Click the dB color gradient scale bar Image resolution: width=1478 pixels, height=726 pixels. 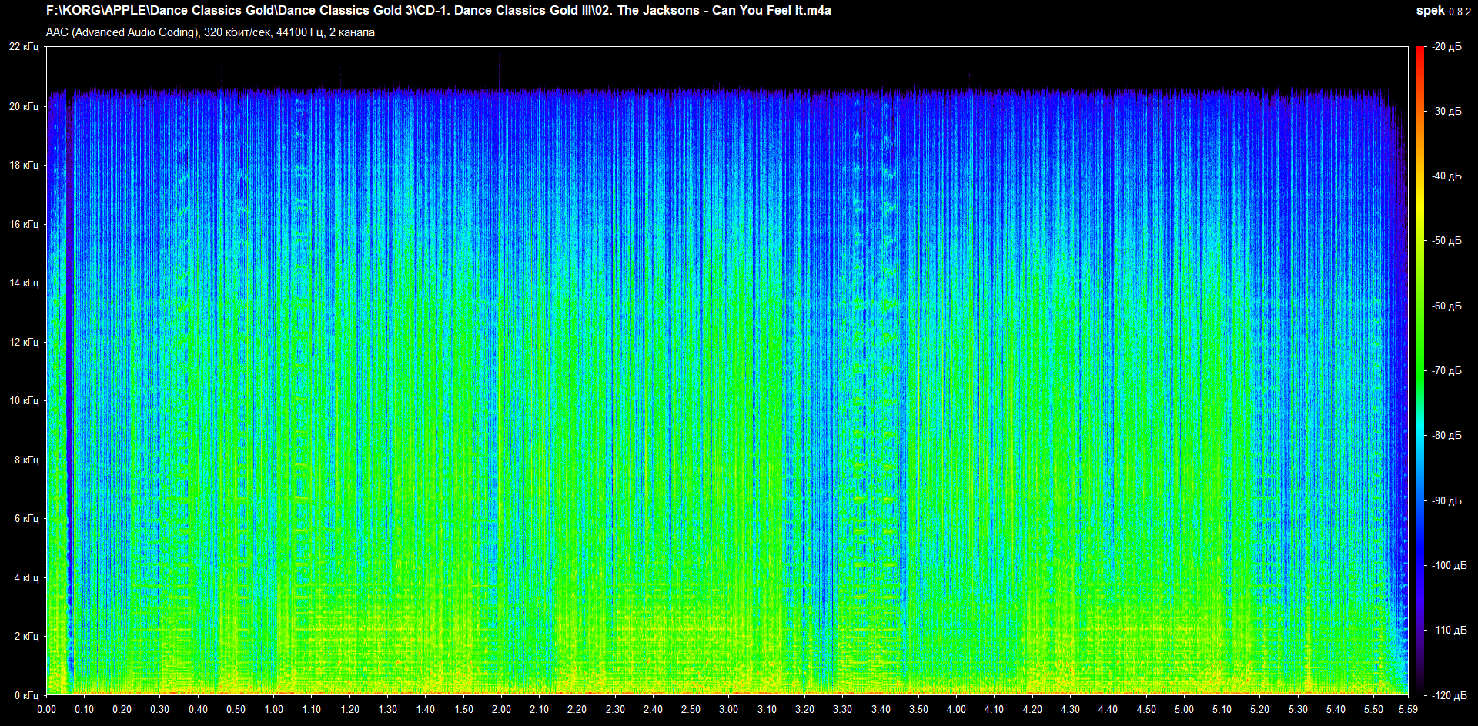(x=1420, y=371)
